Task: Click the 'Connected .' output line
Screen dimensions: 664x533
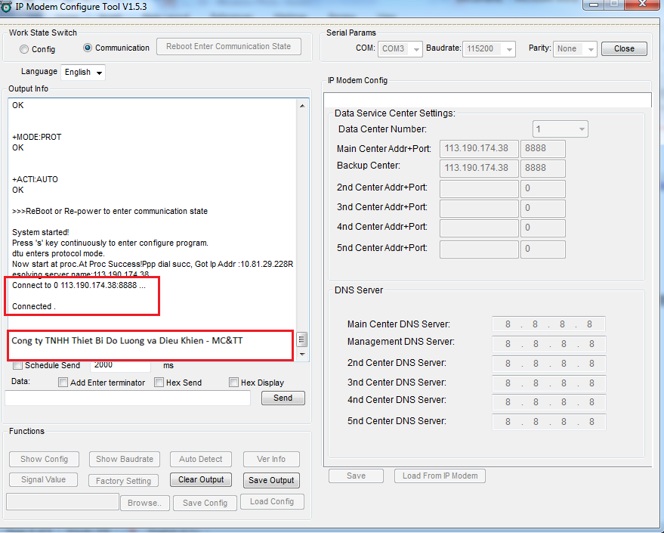Action: 34,306
